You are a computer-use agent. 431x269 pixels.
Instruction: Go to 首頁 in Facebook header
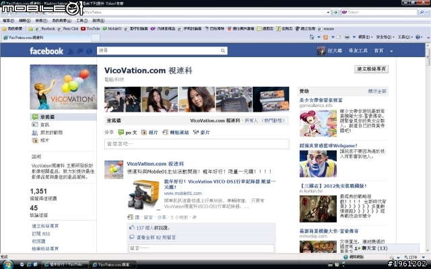pyautogui.click(x=378, y=51)
